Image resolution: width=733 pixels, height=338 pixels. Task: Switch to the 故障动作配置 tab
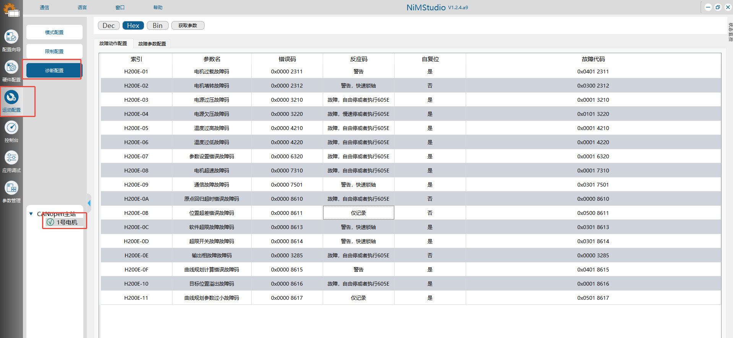[x=113, y=44]
